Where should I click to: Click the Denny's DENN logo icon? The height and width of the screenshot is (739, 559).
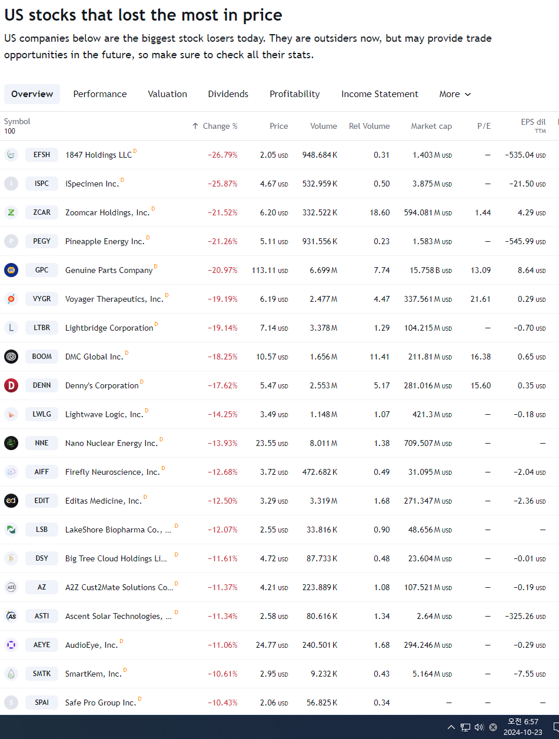[11, 385]
